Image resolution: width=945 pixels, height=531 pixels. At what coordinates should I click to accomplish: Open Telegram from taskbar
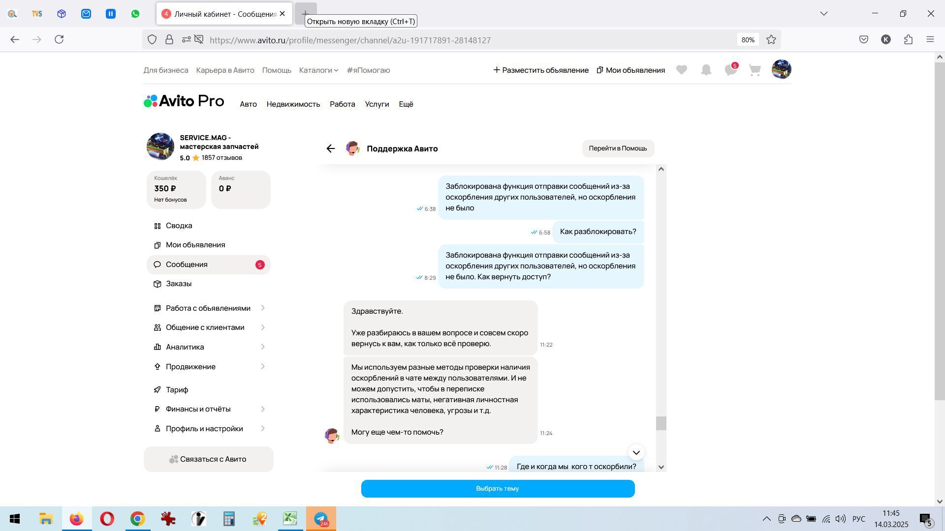[x=321, y=519]
